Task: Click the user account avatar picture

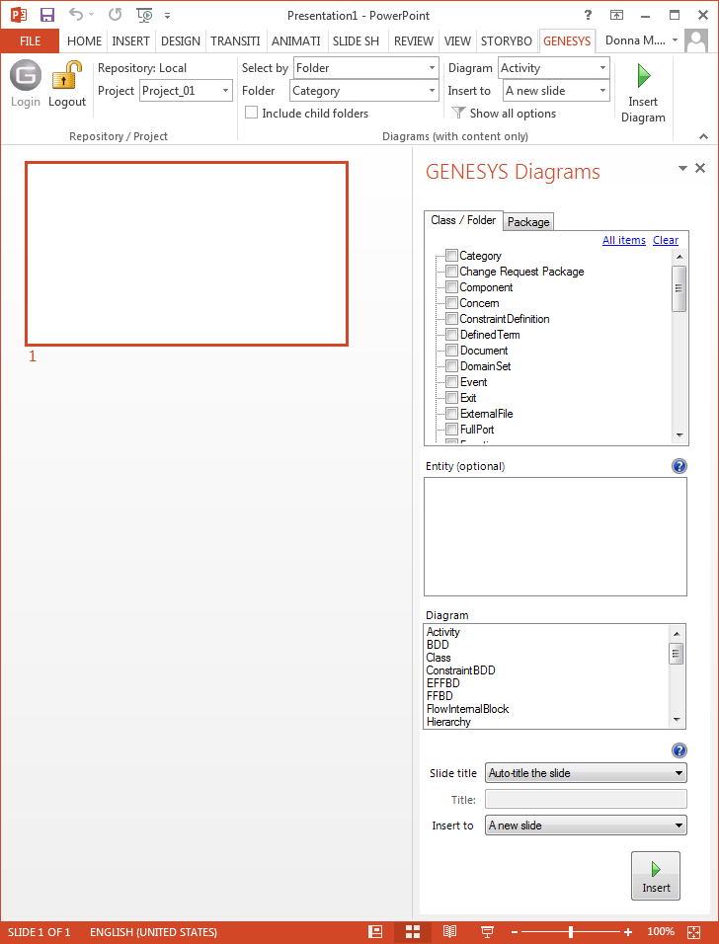Action: 696,40
